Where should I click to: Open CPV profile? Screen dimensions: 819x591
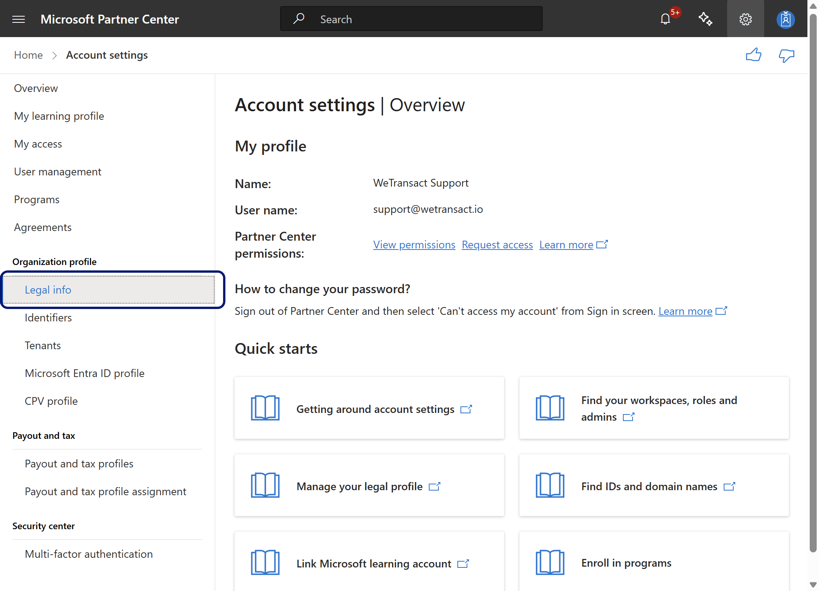(x=51, y=401)
